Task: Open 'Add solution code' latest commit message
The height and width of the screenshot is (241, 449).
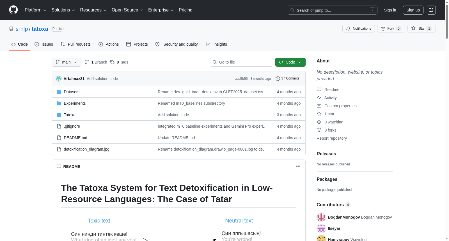Action: pos(102,79)
